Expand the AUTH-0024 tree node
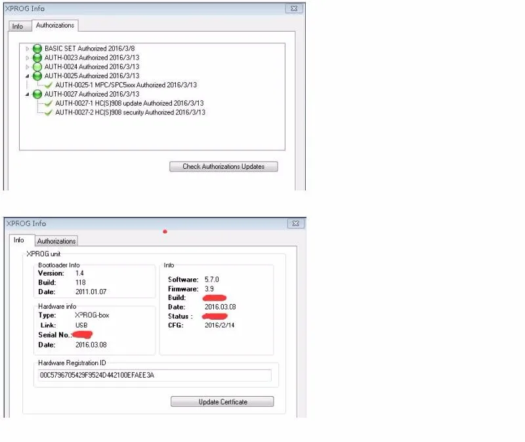The height and width of the screenshot is (442, 525). coord(28,67)
